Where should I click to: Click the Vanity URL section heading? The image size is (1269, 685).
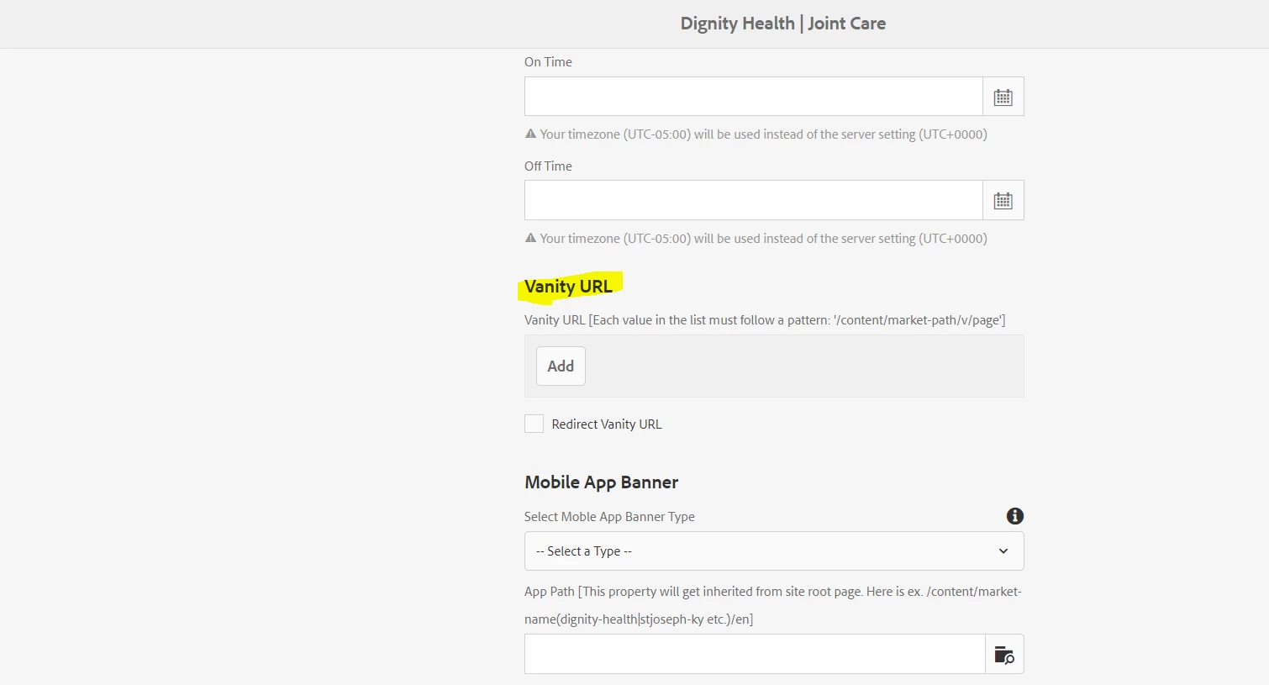tap(568, 287)
